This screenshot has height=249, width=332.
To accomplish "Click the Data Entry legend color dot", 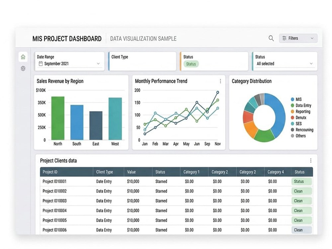I will 292,106.
